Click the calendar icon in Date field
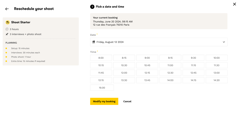The width and height of the screenshot is (242, 121). coord(94,42)
